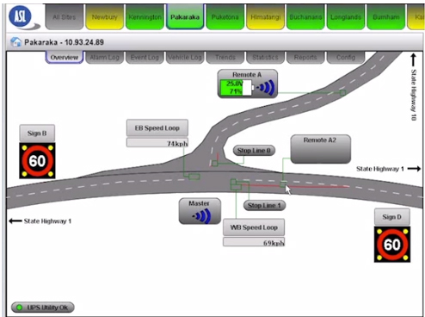Image resolution: width=425 pixels, height=317 pixels.
Task: Open the Himatangi site tab
Action: 266,17
